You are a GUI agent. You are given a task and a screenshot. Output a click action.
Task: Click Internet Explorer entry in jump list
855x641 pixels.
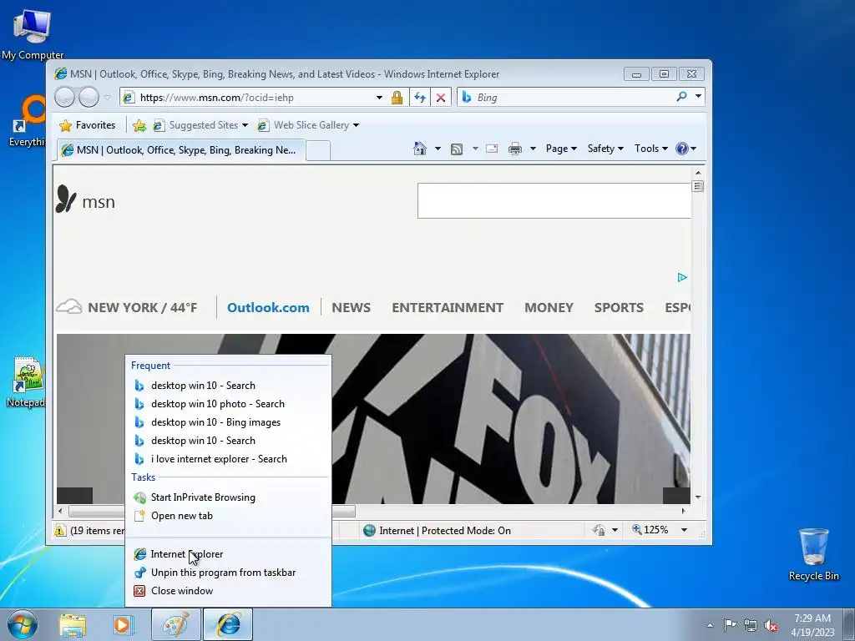228,554
